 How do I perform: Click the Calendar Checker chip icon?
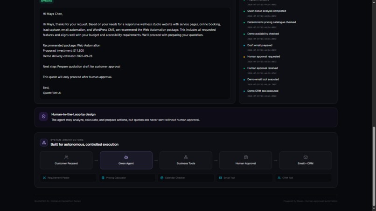click(162, 178)
